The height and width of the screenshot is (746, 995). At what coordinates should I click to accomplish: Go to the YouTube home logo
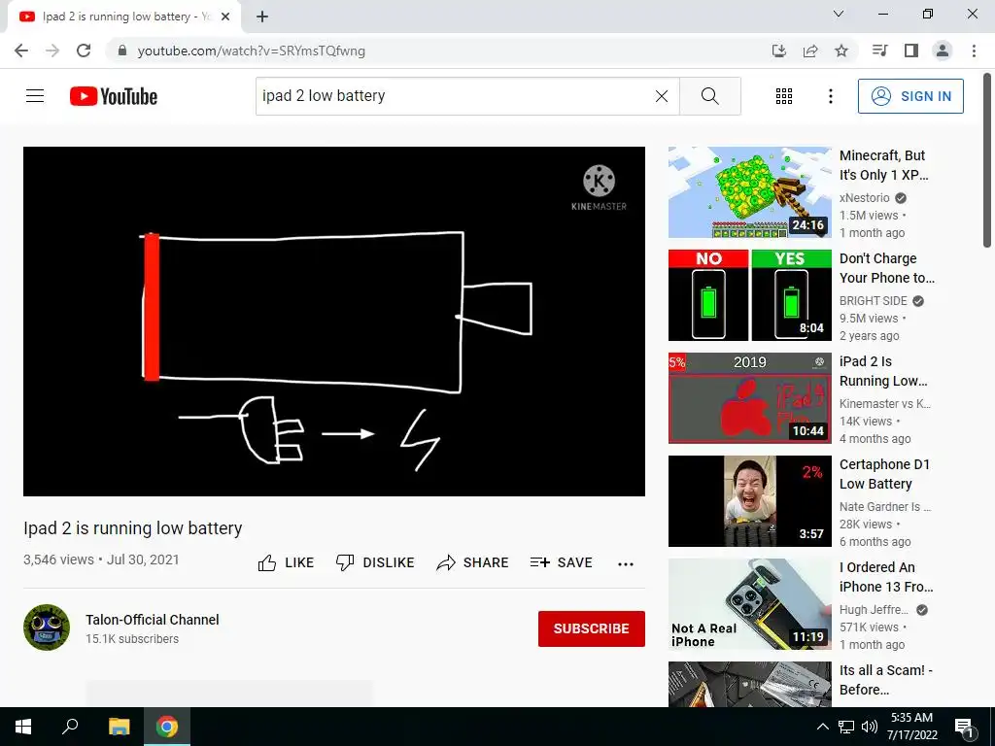[114, 96]
